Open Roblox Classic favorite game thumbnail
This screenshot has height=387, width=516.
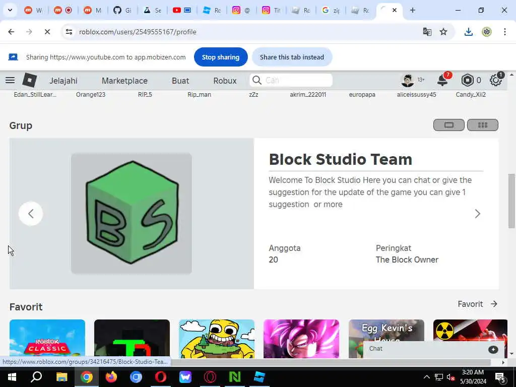pos(47,339)
